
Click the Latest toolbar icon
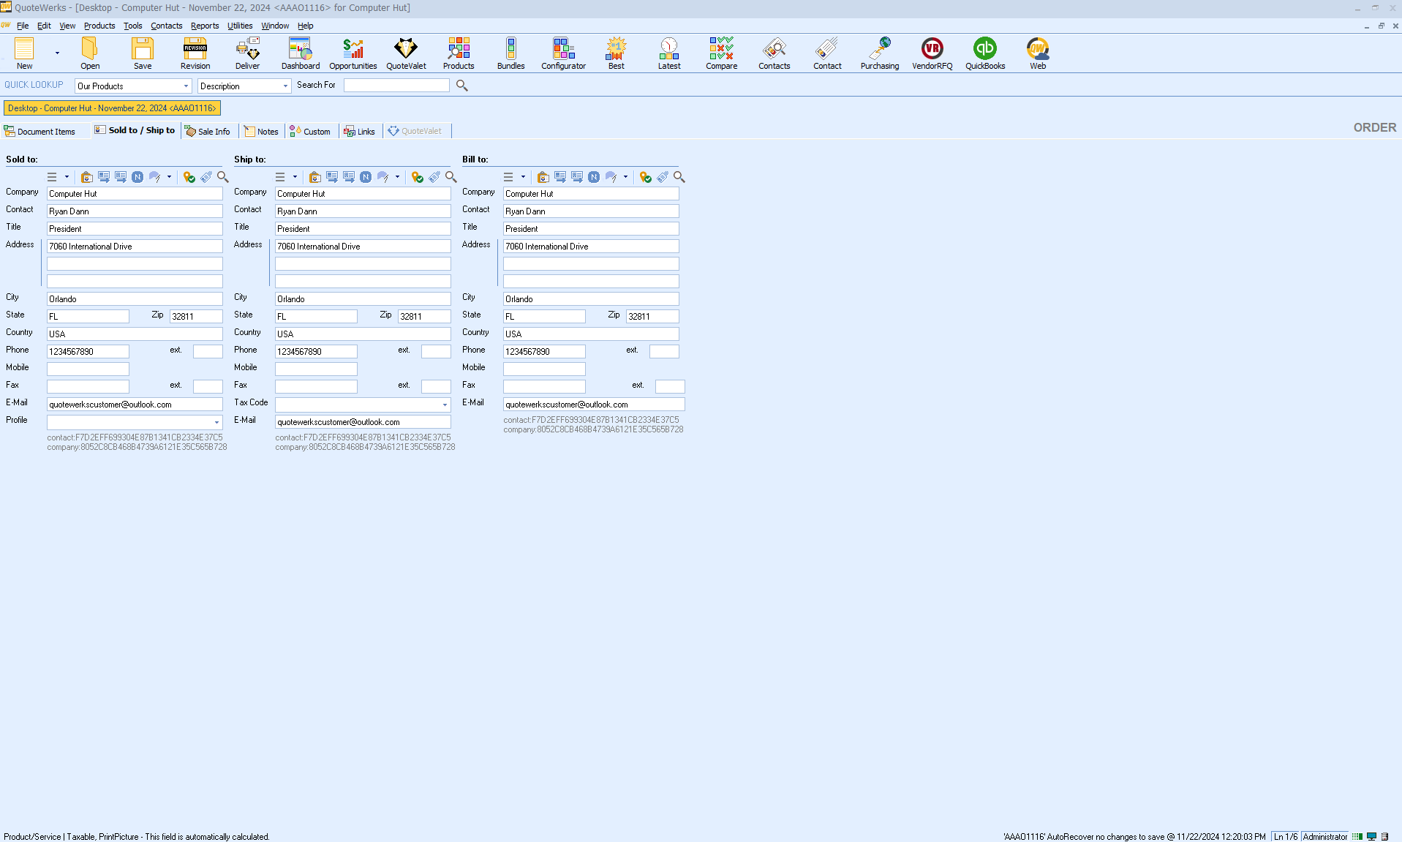pyautogui.click(x=669, y=53)
